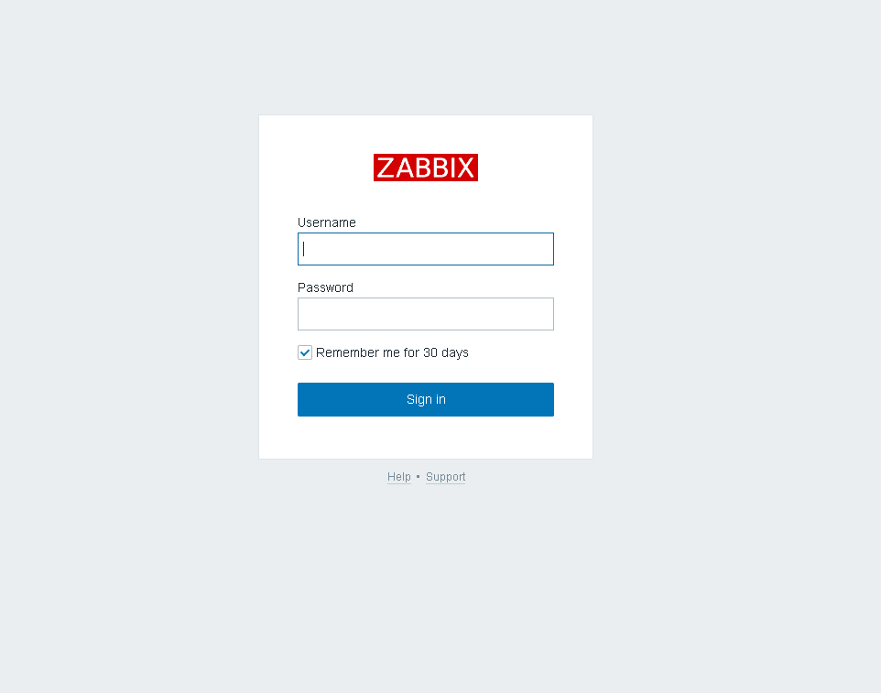Click the "30 days" text beside the checkbox
Viewport: 881px width, 693px height.
(446, 352)
